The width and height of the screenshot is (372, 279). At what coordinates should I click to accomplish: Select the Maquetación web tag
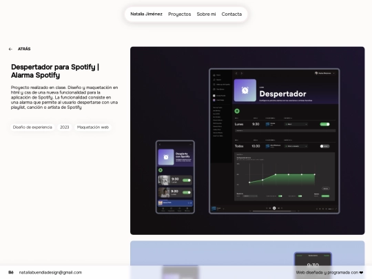[93, 127]
